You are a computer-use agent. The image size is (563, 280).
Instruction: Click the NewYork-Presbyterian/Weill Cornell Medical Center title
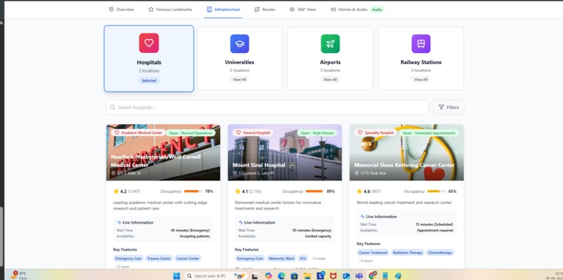156,161
